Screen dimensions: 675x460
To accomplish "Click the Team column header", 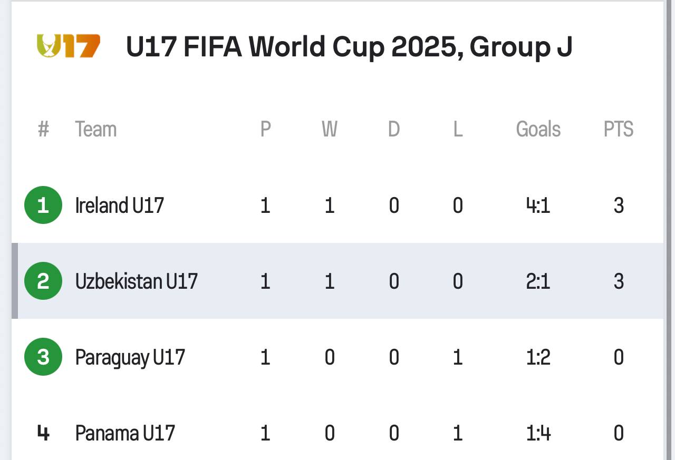I will 95,129.
